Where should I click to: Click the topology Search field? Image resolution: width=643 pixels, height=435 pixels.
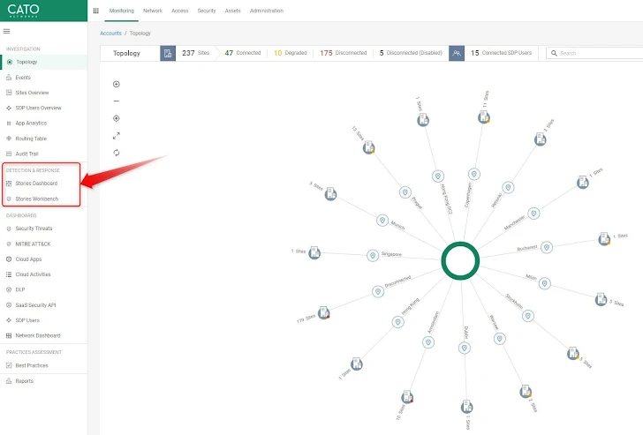coord(596,53)
